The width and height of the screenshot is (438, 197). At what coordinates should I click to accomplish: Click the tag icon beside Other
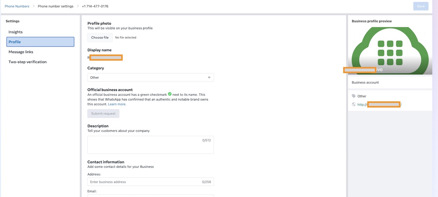point(354,96)
